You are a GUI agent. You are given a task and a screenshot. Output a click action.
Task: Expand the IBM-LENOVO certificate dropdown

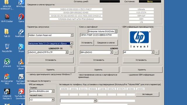[x=111, y=52]
